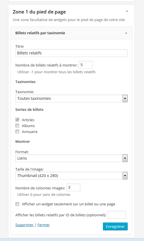Select the Thumbnail (420 x 280) combo box
144x241 pixels.
71,176
